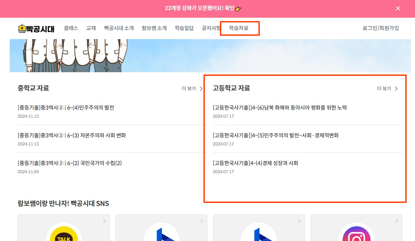Open the 22개정 강좌 announcement link
The height and width of the screenshot is (241, 415).
[203, 8]
